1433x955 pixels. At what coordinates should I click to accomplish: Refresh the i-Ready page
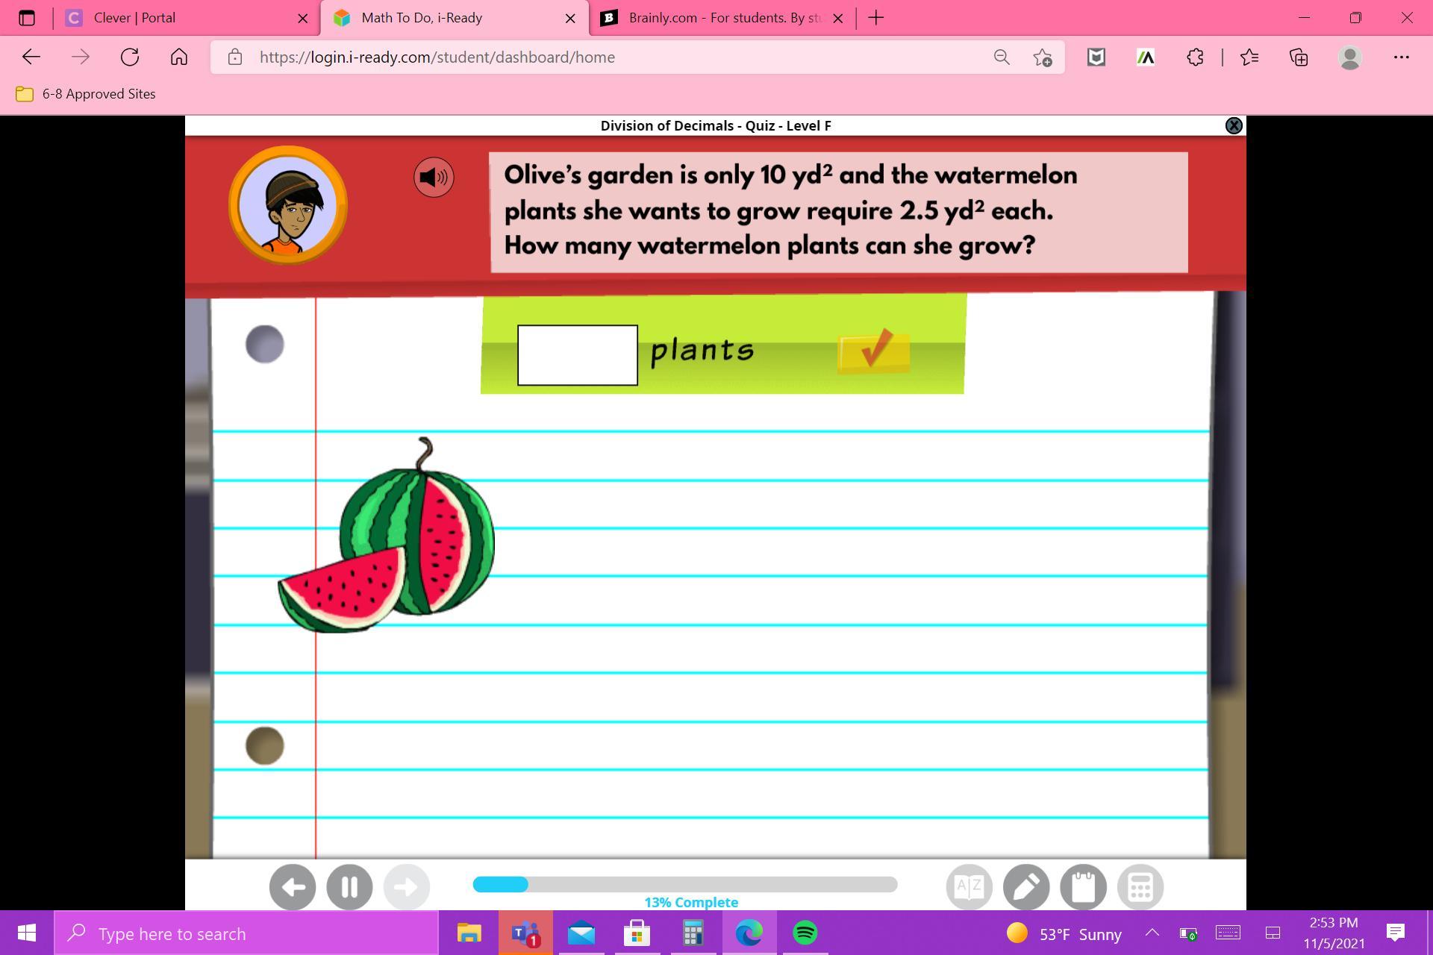(x=130, y=57)
